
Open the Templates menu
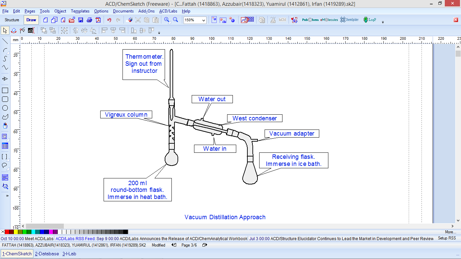[80, 11]
